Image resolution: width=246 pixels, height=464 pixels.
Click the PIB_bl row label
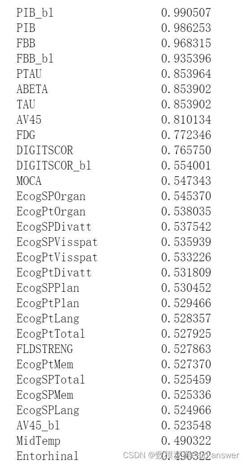[x=35, y=13]
